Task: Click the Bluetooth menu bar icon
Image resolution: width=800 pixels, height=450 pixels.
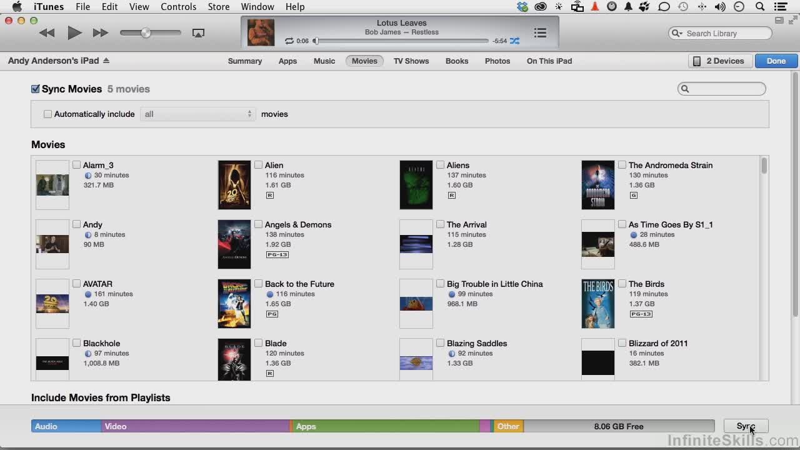Action: pos(702,7)
